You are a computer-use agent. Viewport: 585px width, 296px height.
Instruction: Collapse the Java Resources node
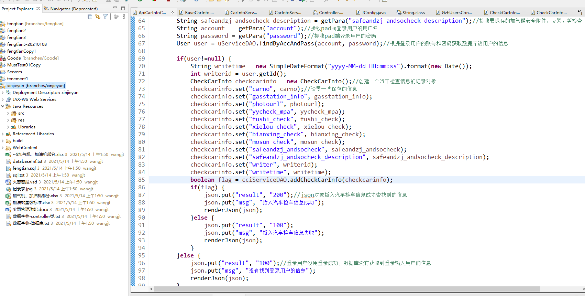click(x=3, y=106)
